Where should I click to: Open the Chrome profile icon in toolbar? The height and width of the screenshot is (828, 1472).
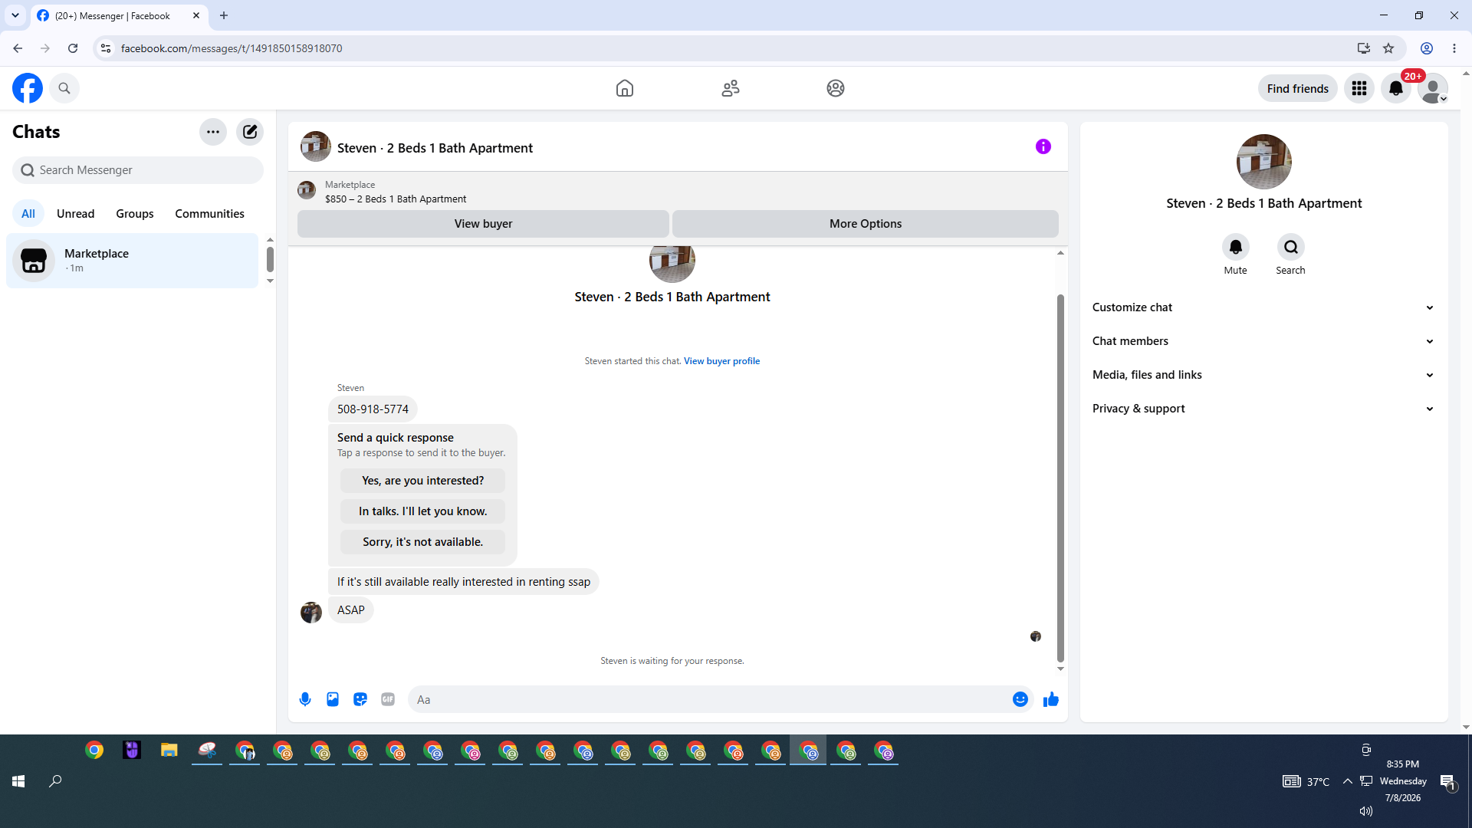[x=1427, y=48]
